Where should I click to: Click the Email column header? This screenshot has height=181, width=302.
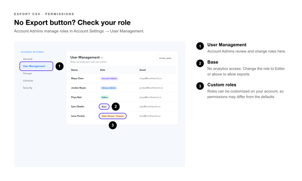pos(142,70)
